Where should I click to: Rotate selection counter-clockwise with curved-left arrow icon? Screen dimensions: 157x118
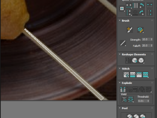(142, 6)
